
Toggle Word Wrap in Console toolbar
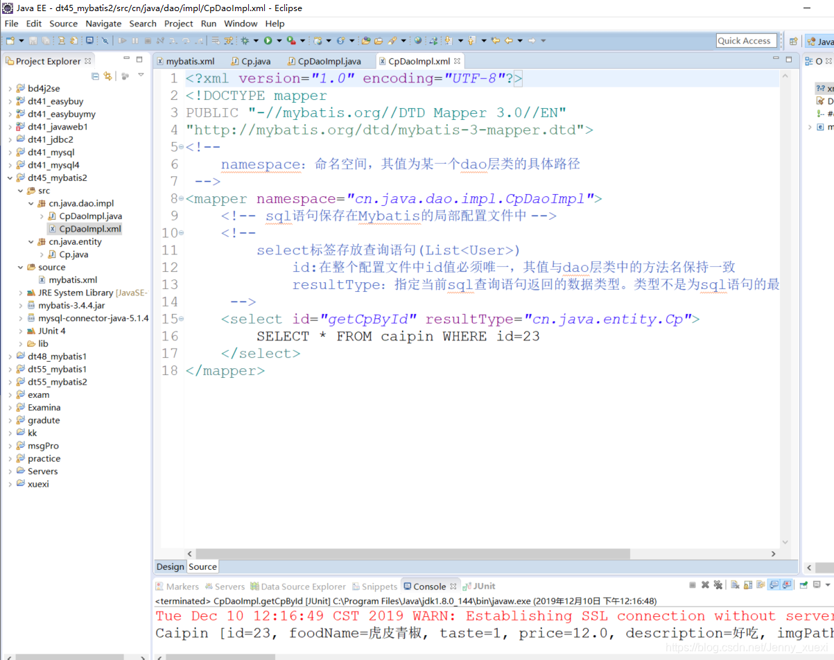pyautogui.click(x=760, y=586)
